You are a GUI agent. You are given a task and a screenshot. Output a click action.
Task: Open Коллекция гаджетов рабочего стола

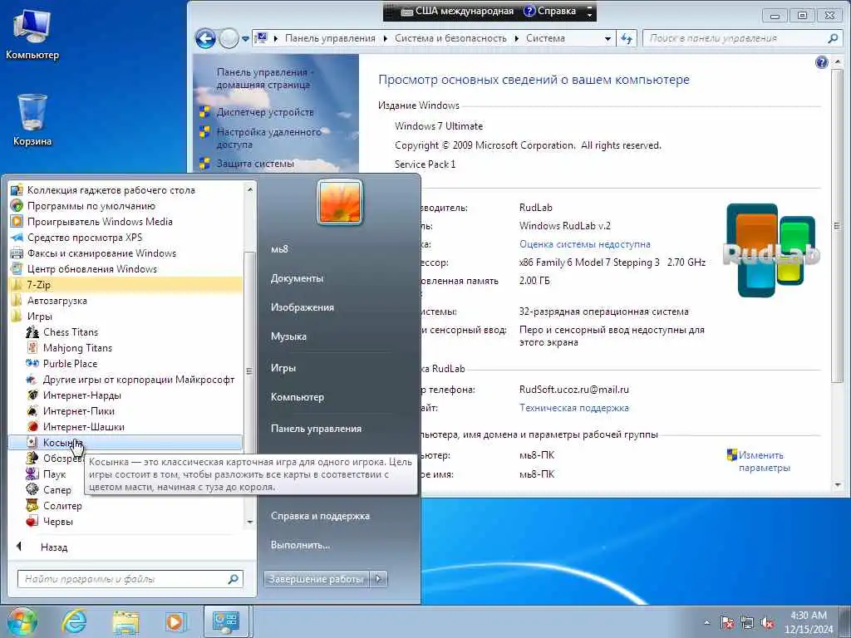(x=111, y=190)
